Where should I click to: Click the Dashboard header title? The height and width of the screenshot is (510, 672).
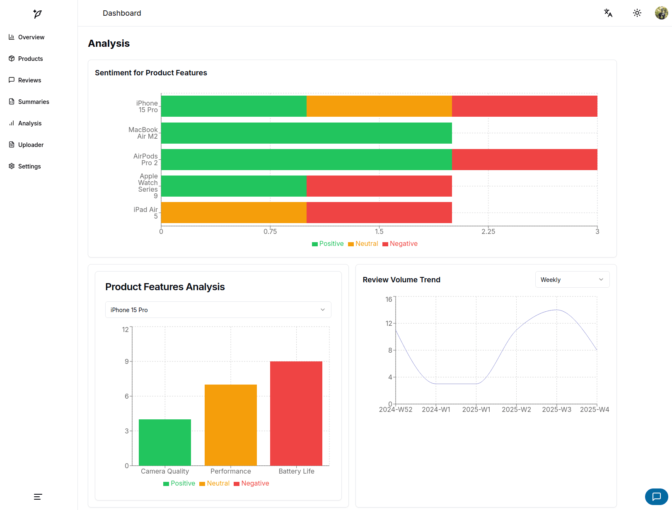click(122, 13)
